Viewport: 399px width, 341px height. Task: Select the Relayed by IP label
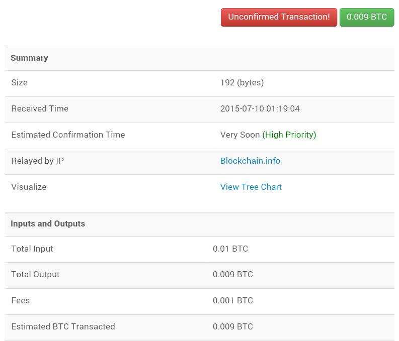(37, 161)
